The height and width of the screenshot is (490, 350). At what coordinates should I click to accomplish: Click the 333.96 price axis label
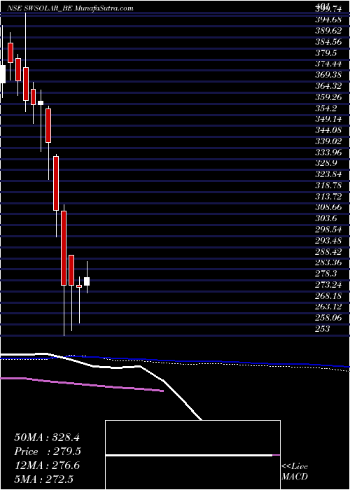coord(329,153)
